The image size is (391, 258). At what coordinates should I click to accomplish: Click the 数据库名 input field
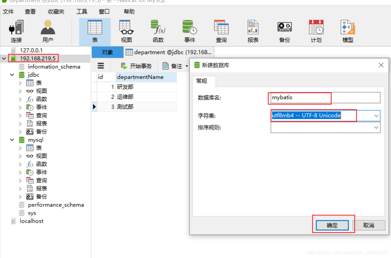[x=325, y=98]
